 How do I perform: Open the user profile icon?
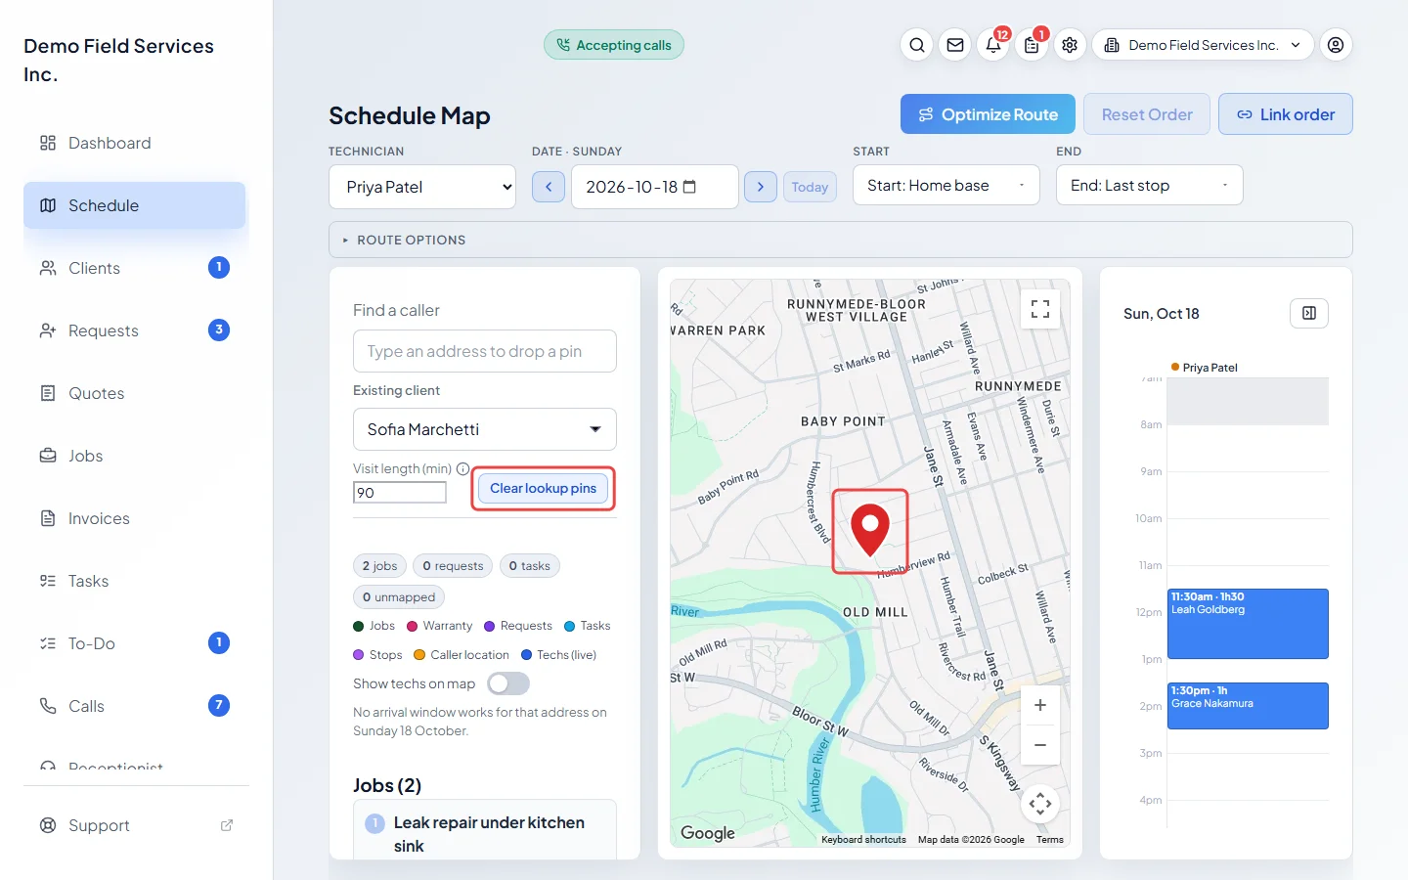point(1336,45)
